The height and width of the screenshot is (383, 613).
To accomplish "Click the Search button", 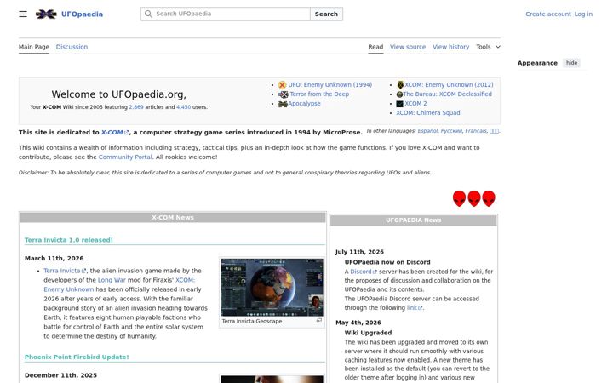I will tap(326, 14).
